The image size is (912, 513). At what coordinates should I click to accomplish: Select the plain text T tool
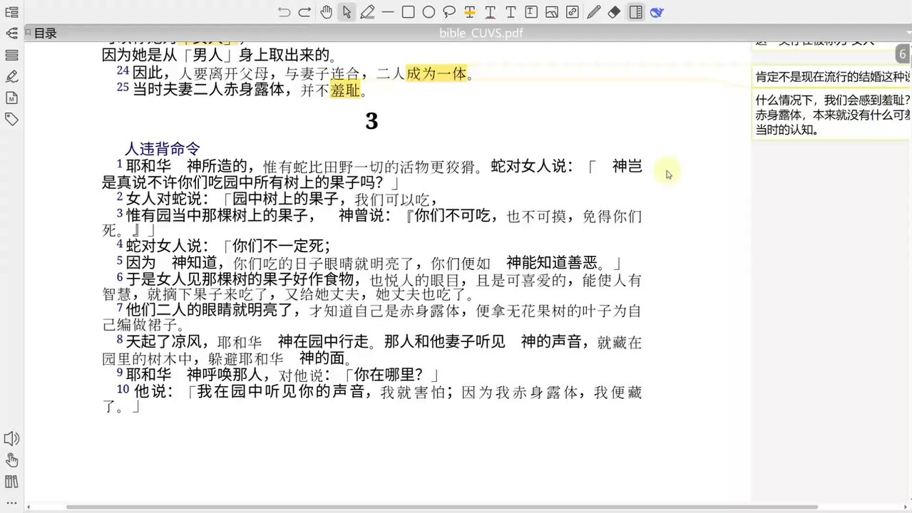click(x=511, y=12)
